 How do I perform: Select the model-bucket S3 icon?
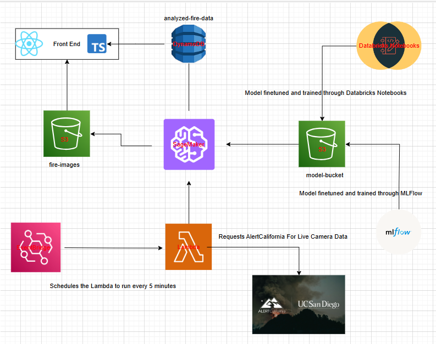(322, 144)
